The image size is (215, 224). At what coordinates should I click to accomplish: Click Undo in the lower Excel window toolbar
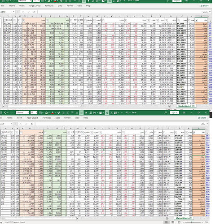[x=5, y=113]
